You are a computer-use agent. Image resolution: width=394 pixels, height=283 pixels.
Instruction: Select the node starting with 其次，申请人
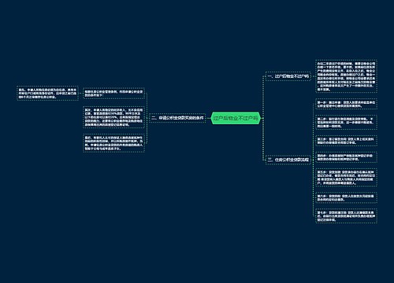[113, 117]
